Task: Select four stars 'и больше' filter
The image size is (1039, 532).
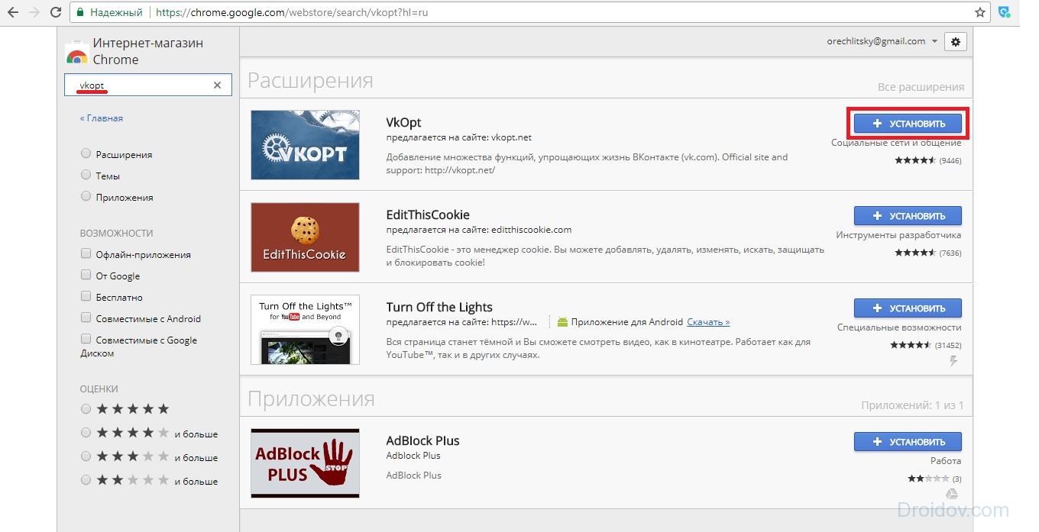Action: click(x=86, y=433)
